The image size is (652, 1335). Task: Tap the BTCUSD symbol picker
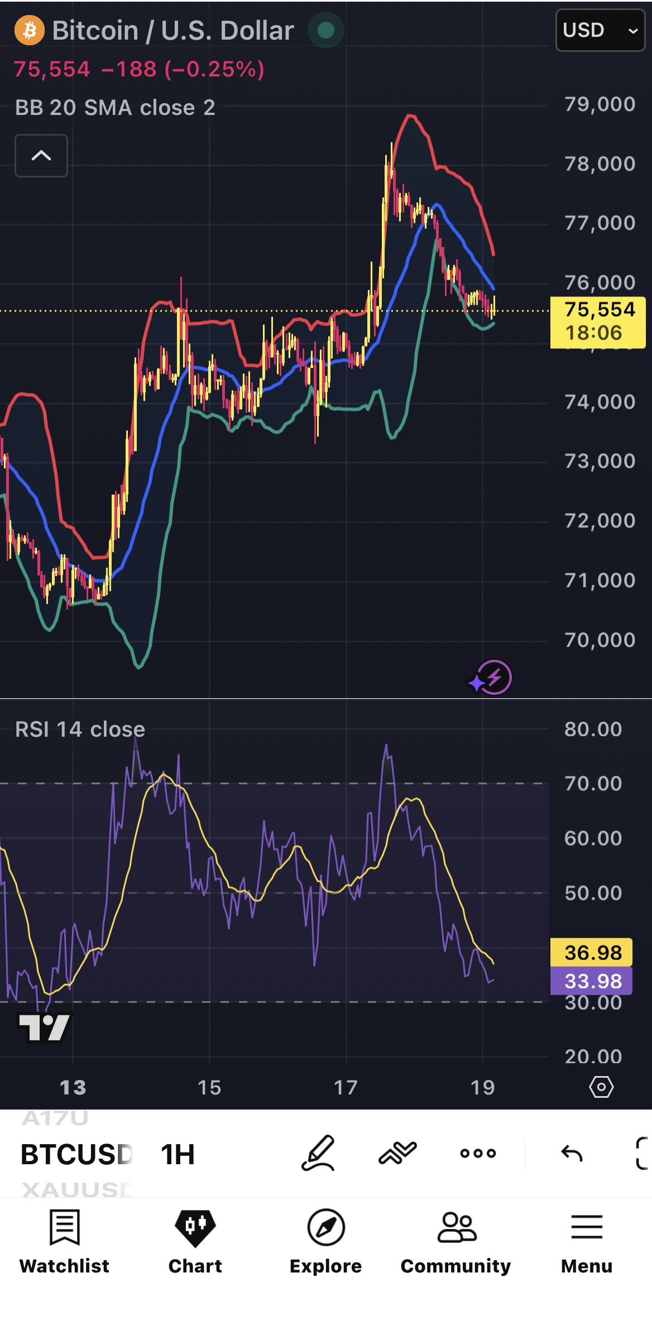(x=76, y=1154)
